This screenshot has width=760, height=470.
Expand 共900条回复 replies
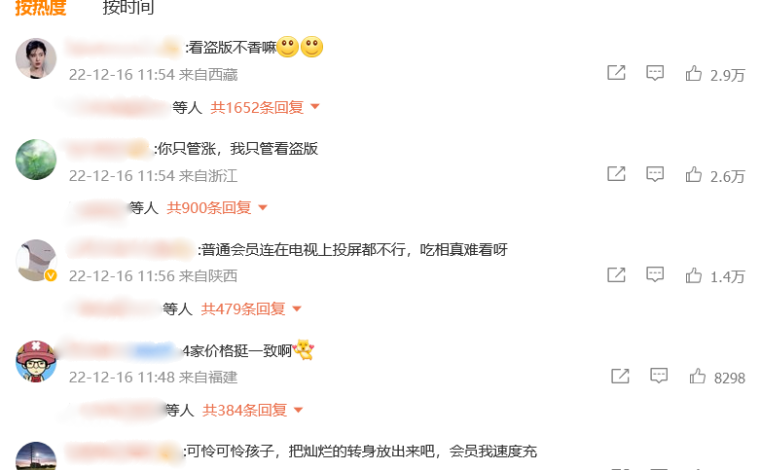click(217, 208)
